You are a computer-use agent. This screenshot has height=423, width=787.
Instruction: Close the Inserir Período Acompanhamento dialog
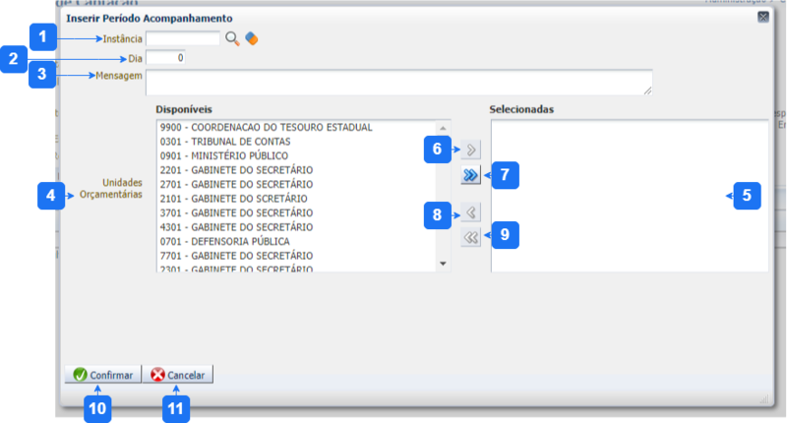[x=763, y=17]
